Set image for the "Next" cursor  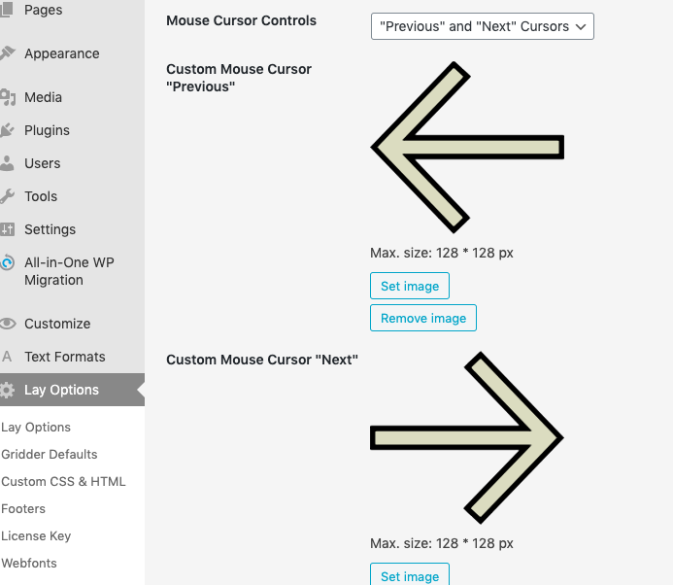click(x=409, y=575)
